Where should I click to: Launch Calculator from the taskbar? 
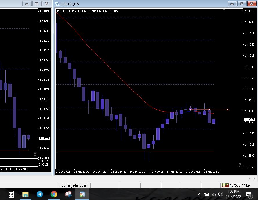(11, 194)
